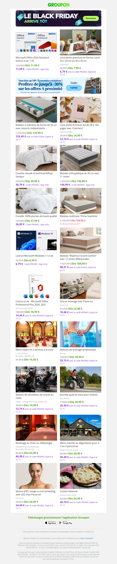This screenshot has height=564, width=117.
Task: Open the Google Play download badge
Action: click(x=66, y=522)
